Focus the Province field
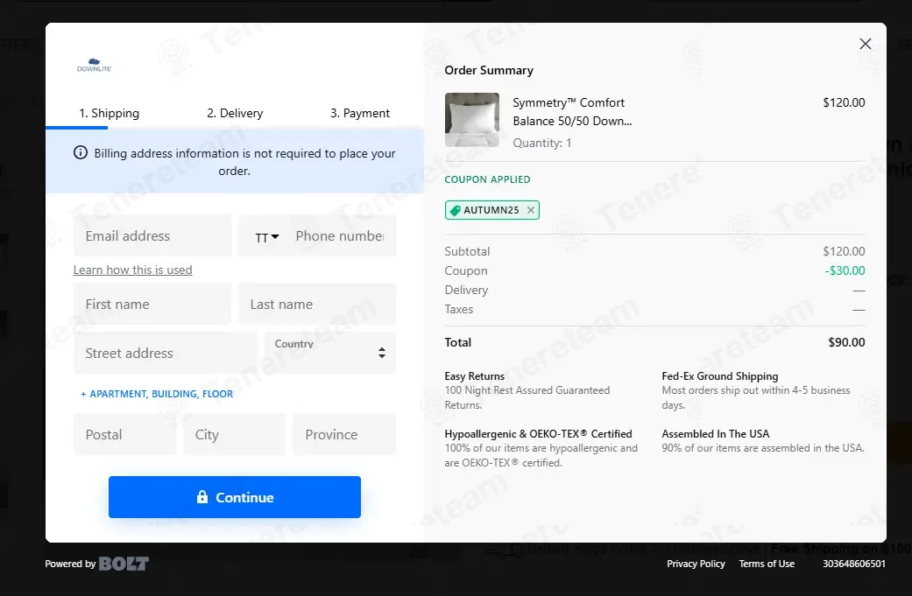 [344, 434]
